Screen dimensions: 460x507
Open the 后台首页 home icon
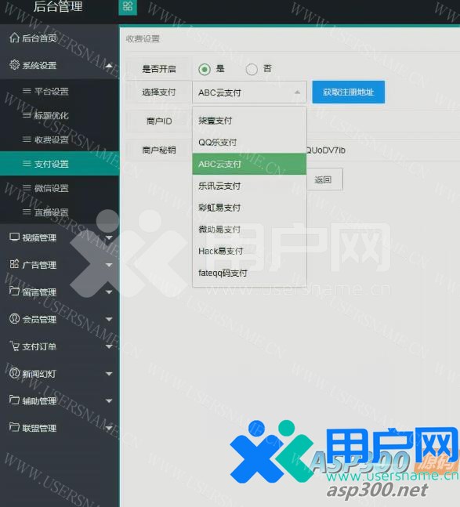[x=14, y=38]
